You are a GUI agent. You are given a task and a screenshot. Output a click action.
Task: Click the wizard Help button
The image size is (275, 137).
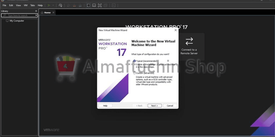105,106
